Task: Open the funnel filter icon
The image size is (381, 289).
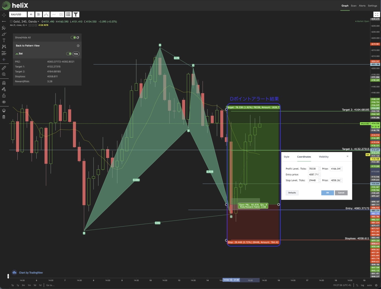Action: pos(76,15)
